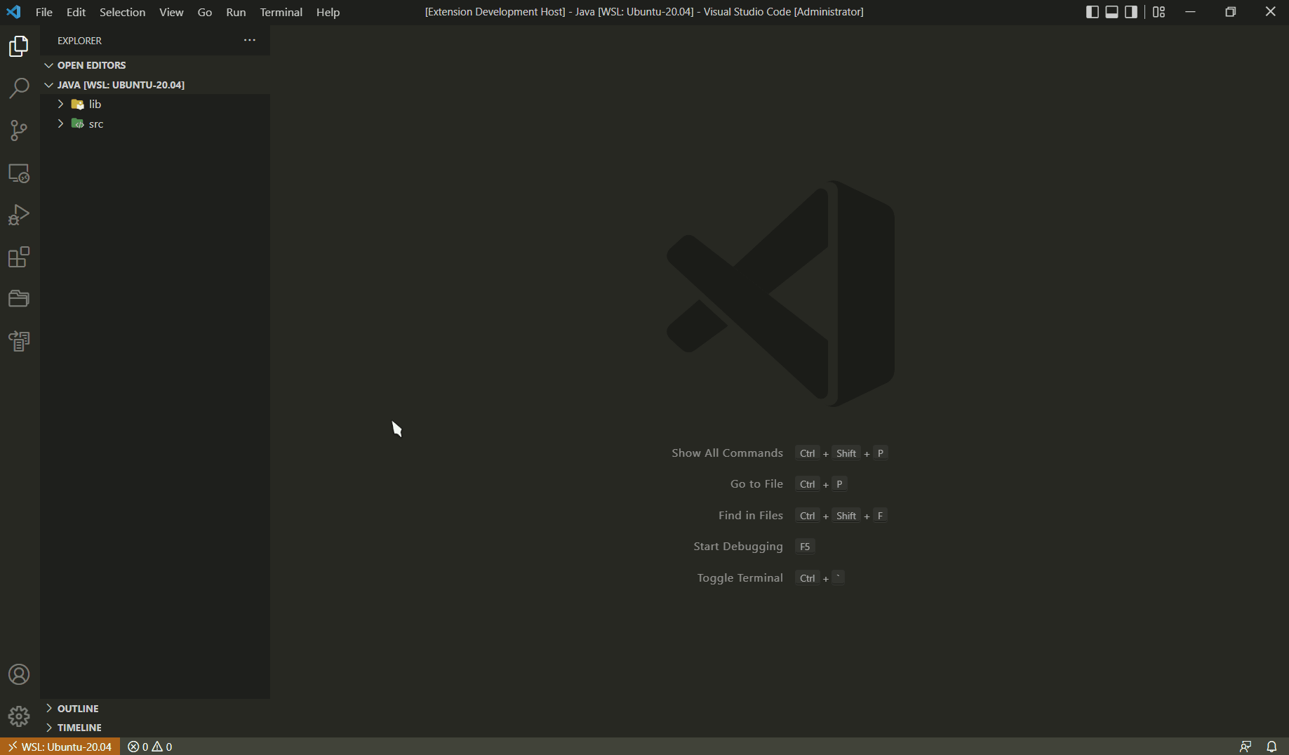
Task: Click the Show All Commands label
Action: pos(727,453)
